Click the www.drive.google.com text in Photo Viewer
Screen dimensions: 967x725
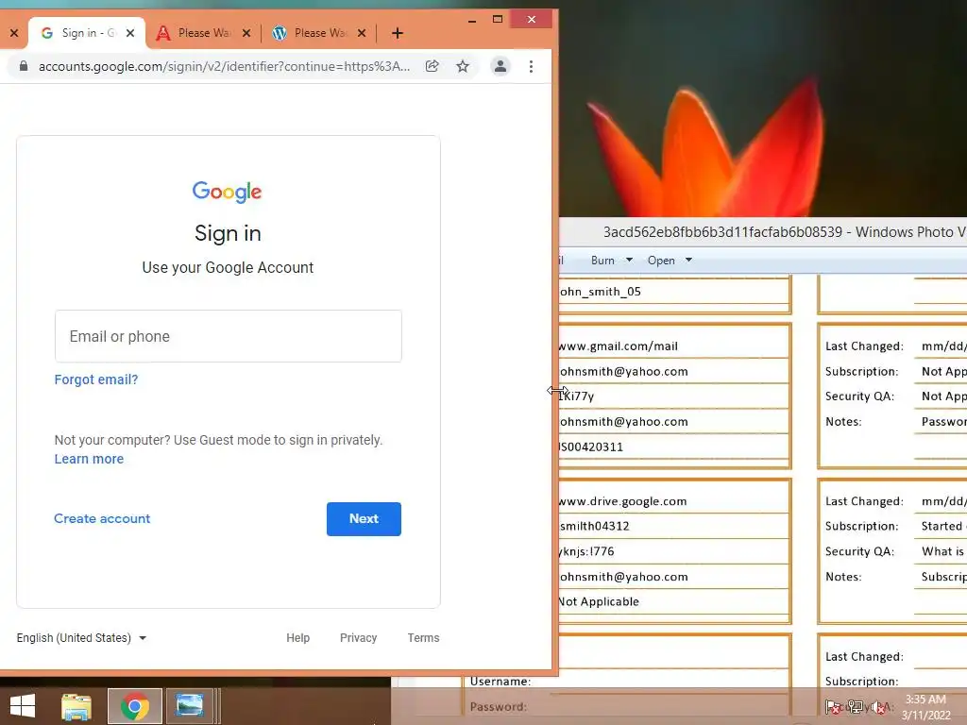coord(622,501)
